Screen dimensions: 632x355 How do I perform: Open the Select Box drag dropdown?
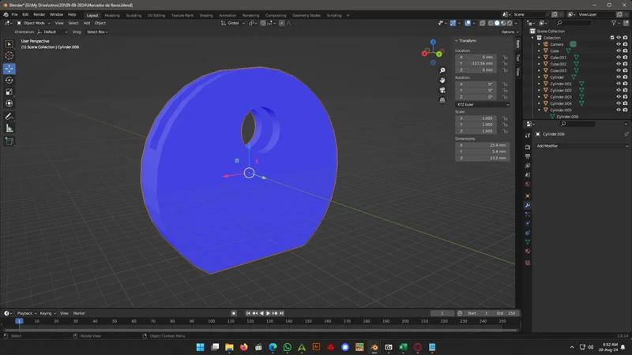coord(97,32)
